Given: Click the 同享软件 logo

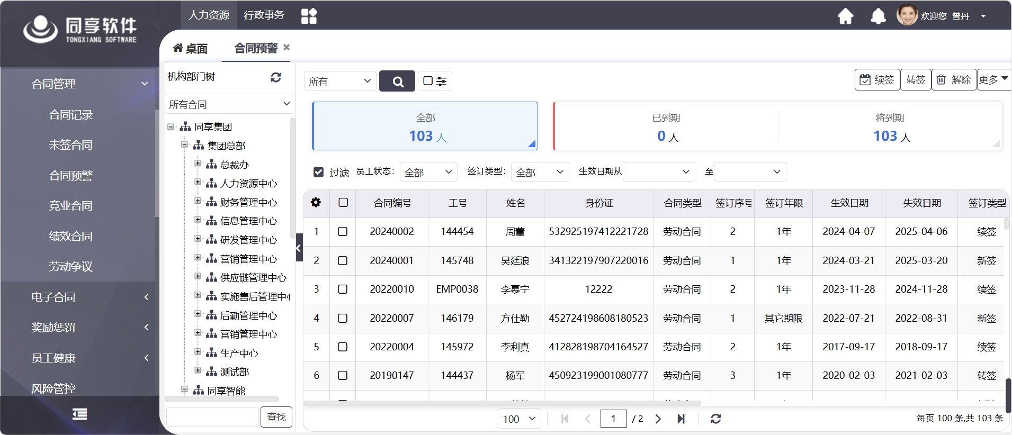Looking at the screenshot, I should 80,30.
